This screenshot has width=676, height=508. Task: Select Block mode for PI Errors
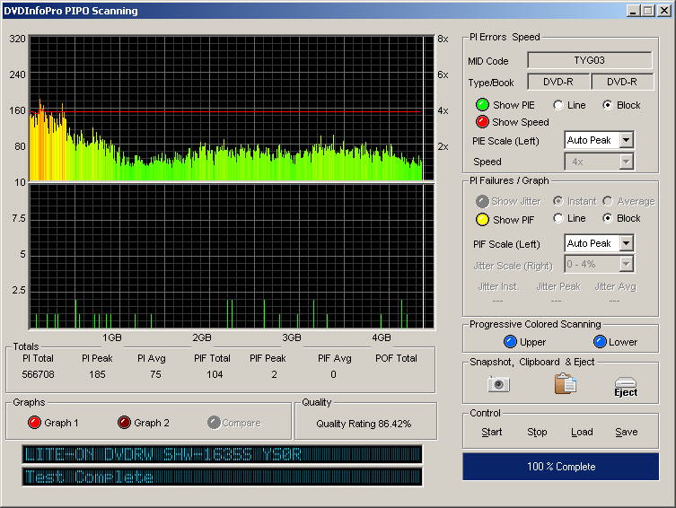tap(608, 105)
